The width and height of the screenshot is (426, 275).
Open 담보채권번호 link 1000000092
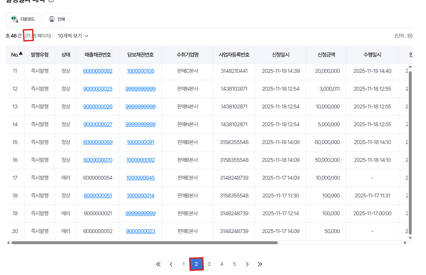[x=141, y=160]
